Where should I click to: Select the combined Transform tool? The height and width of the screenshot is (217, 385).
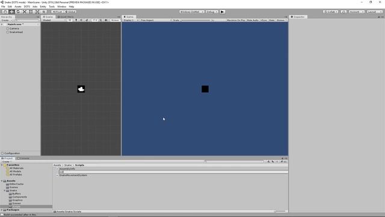tap(37, 12)
